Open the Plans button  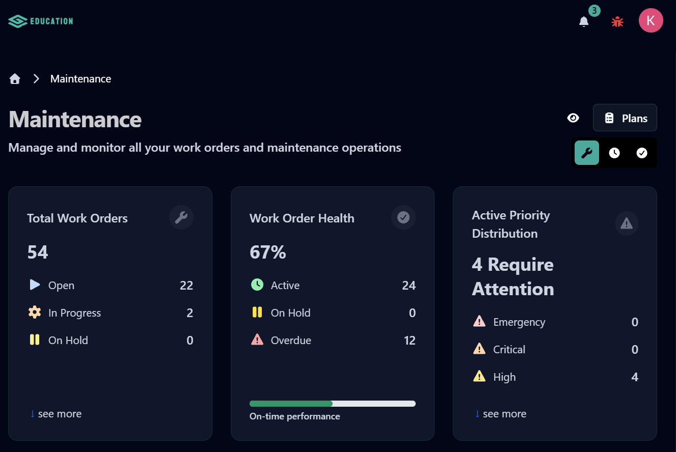(x=625, y=118)
